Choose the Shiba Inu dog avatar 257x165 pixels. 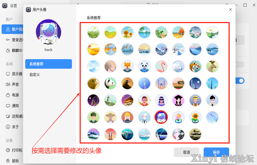pyautogui.click(x=127, y=67)
